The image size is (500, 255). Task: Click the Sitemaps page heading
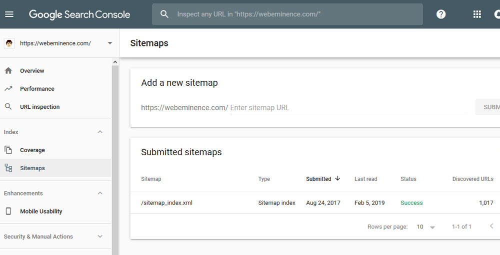pos(149,43)
